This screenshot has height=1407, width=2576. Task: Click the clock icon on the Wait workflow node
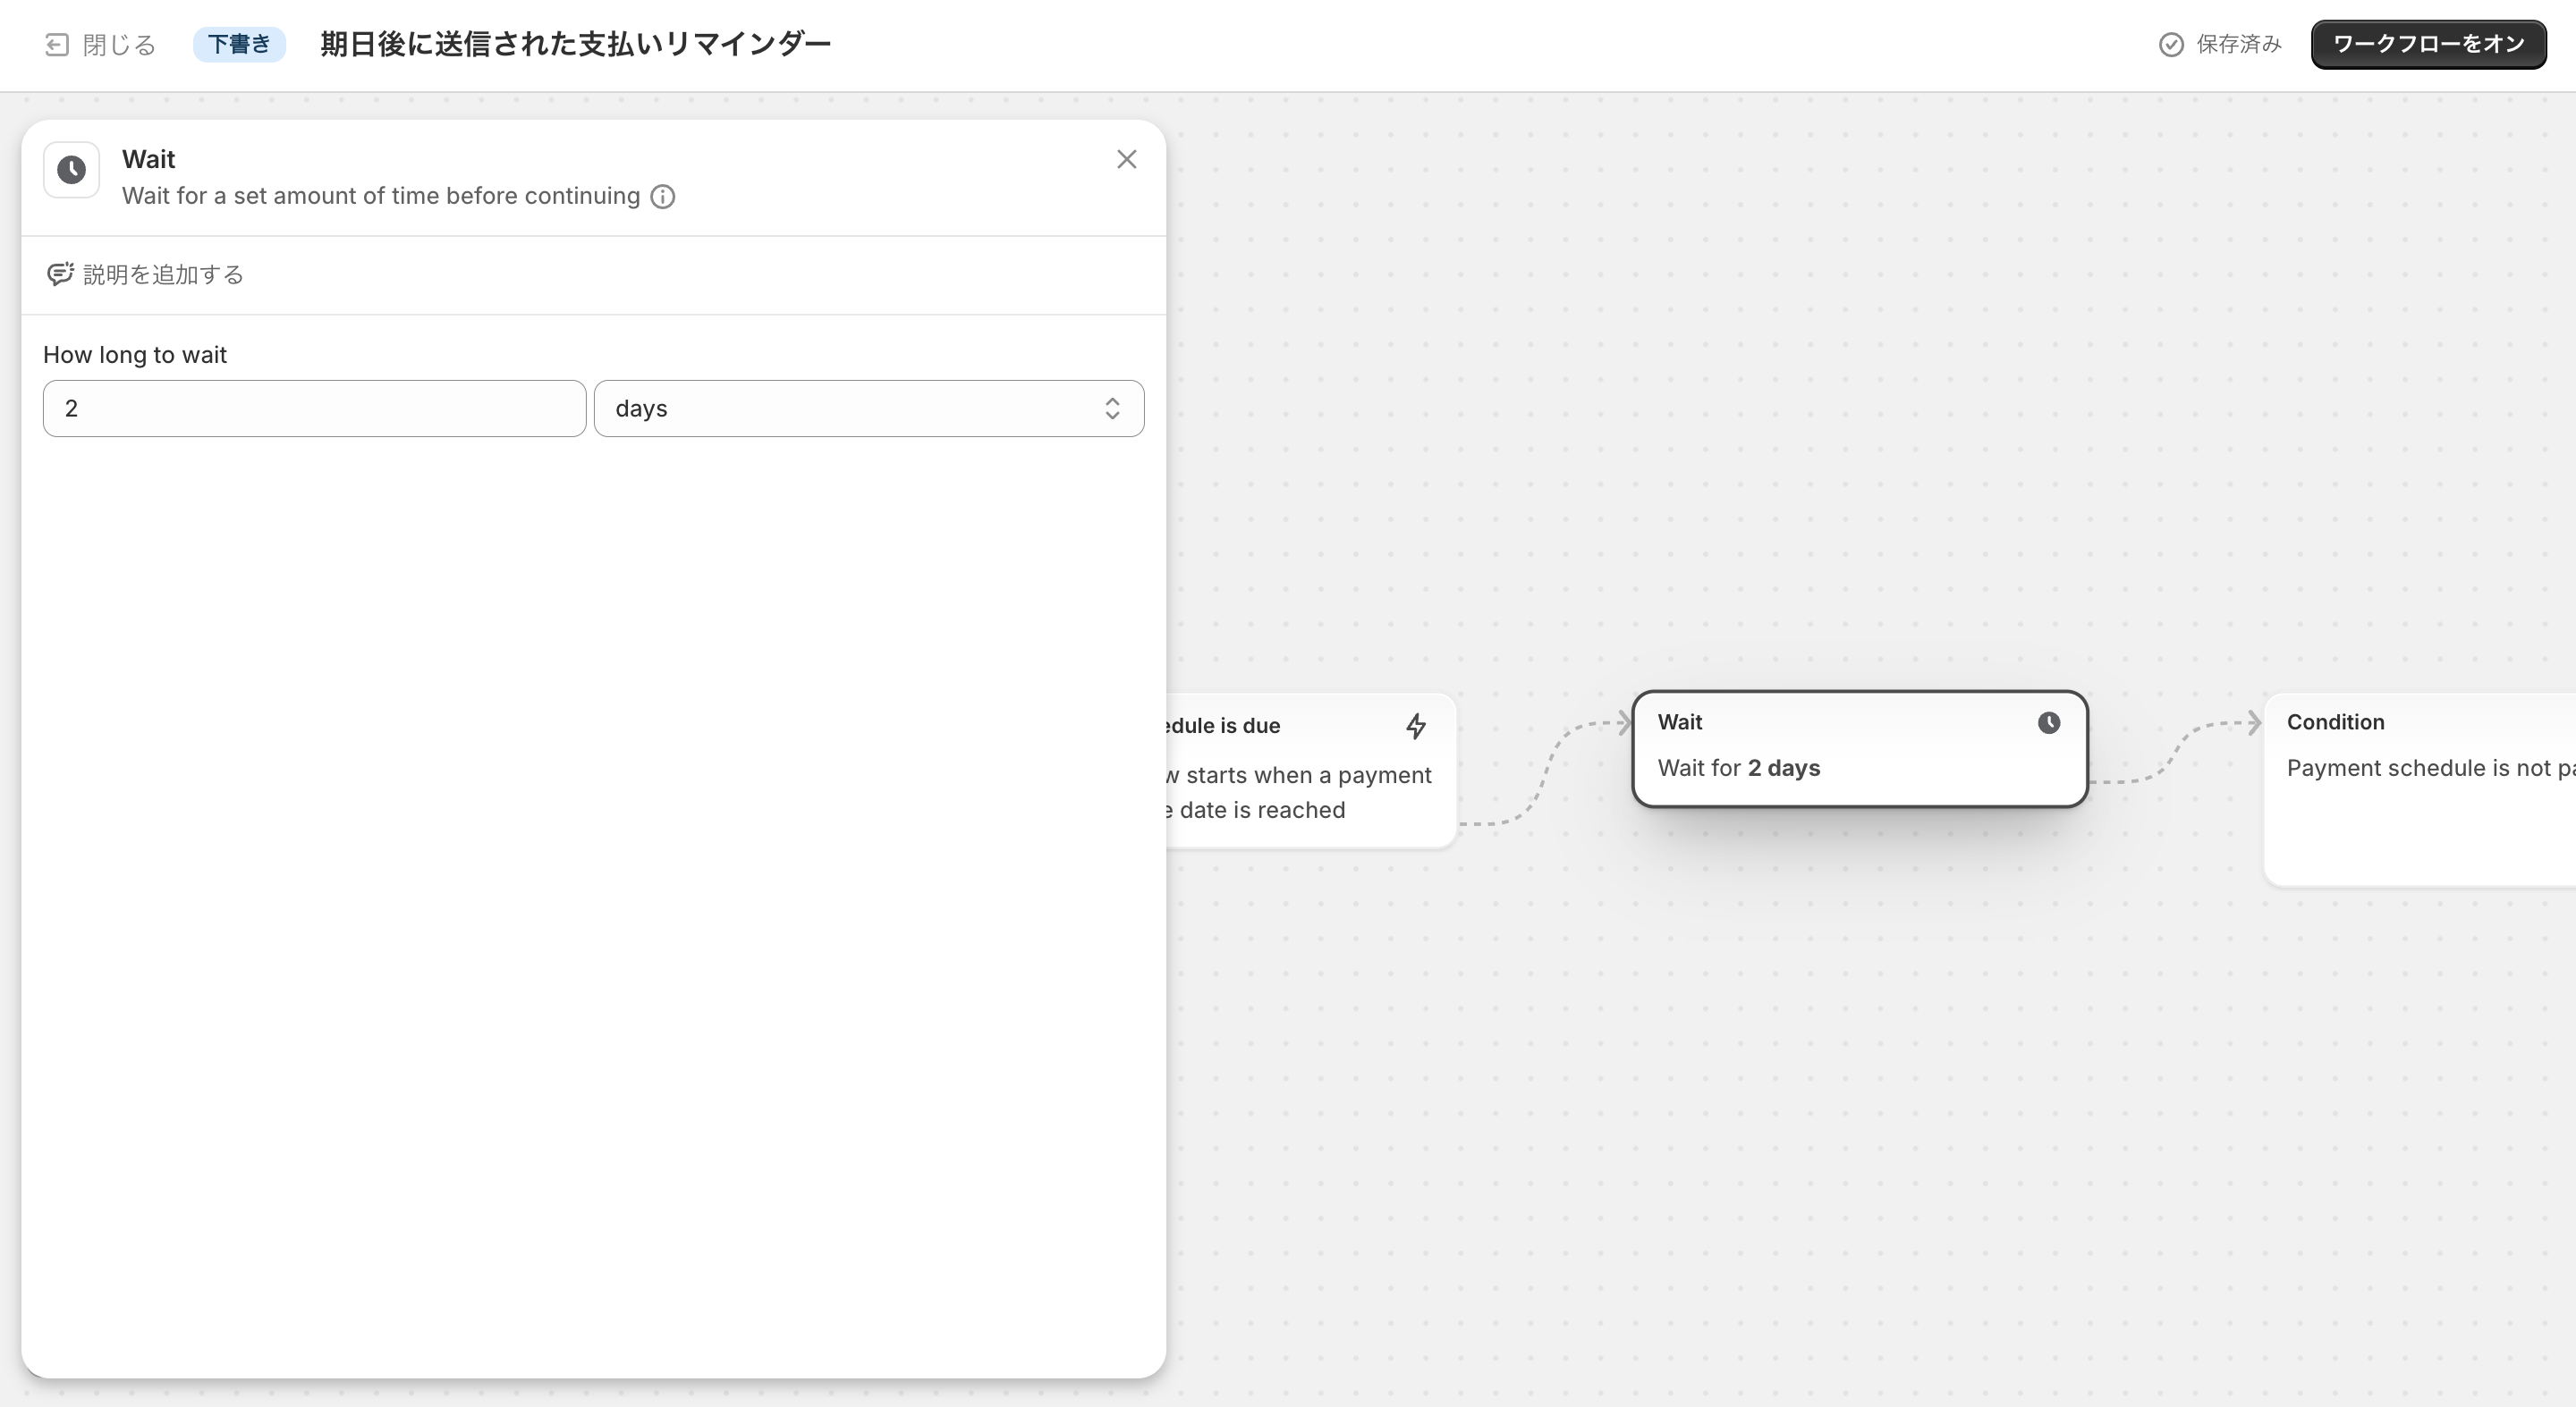[2049, 723]
